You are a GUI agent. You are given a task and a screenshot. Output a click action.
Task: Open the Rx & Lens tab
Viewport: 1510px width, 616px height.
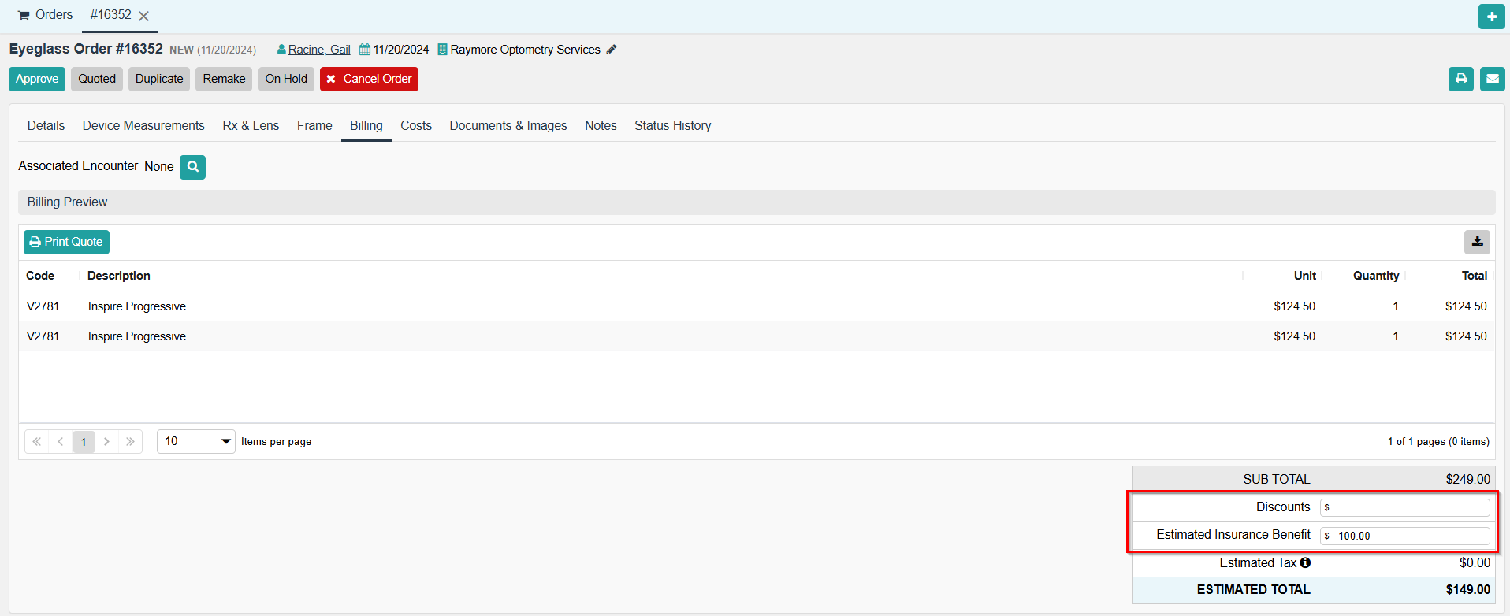[x=251, y=125]
